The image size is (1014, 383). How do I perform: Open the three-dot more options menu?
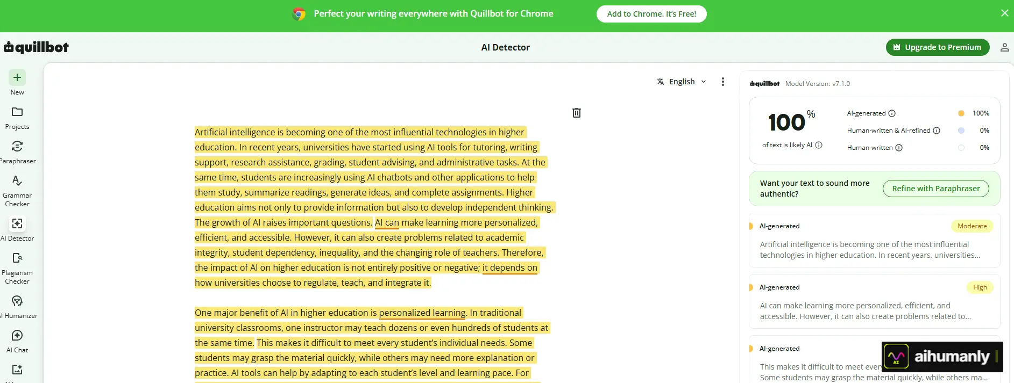723,82
